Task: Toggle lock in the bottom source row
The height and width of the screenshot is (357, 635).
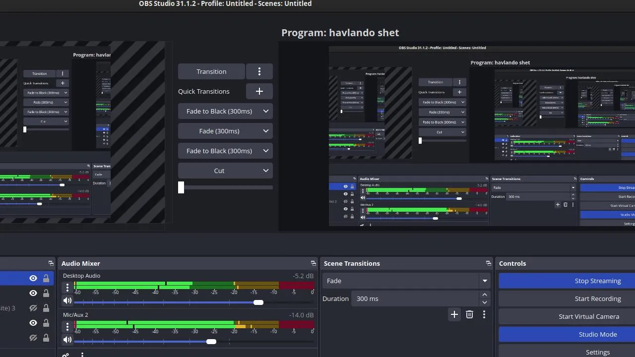Action: pyautogui.click(x=46, y=338)
